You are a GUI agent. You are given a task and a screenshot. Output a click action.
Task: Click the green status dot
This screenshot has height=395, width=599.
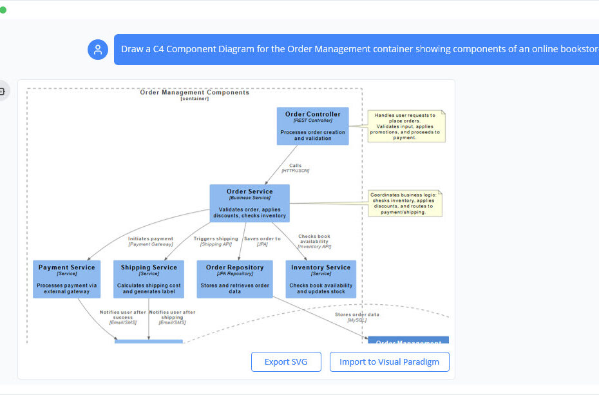click(3, 10)
